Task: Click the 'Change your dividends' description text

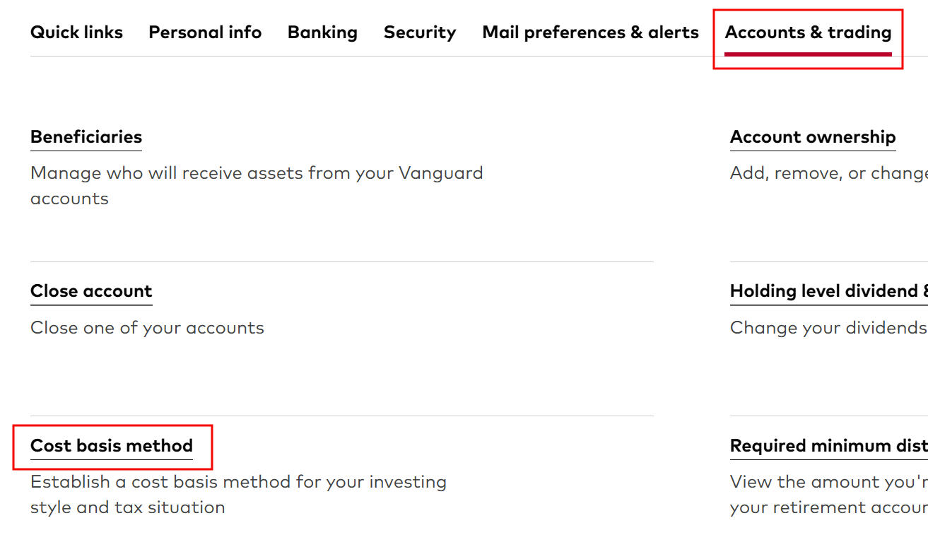Action: (x=827, y=327)
